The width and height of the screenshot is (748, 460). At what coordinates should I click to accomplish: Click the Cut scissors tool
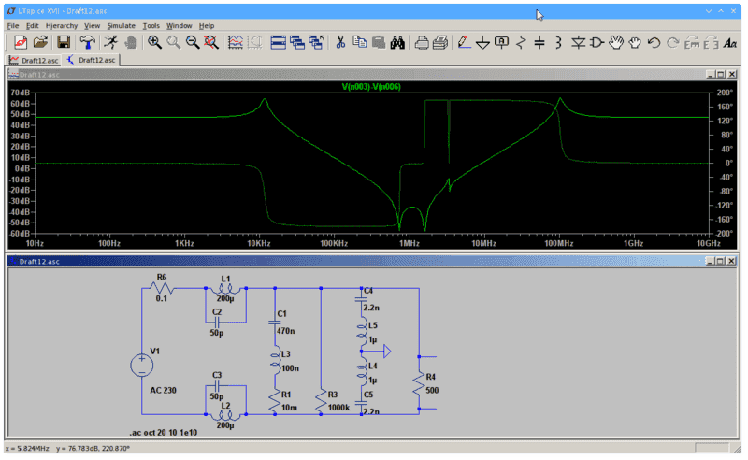tap(340, 42)
